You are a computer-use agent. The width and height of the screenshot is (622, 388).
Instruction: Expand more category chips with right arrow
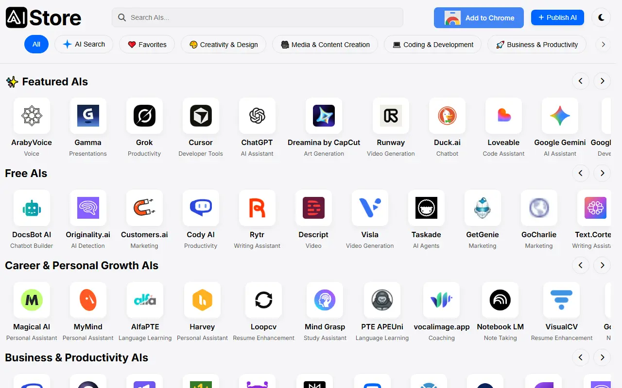(603, 44)
